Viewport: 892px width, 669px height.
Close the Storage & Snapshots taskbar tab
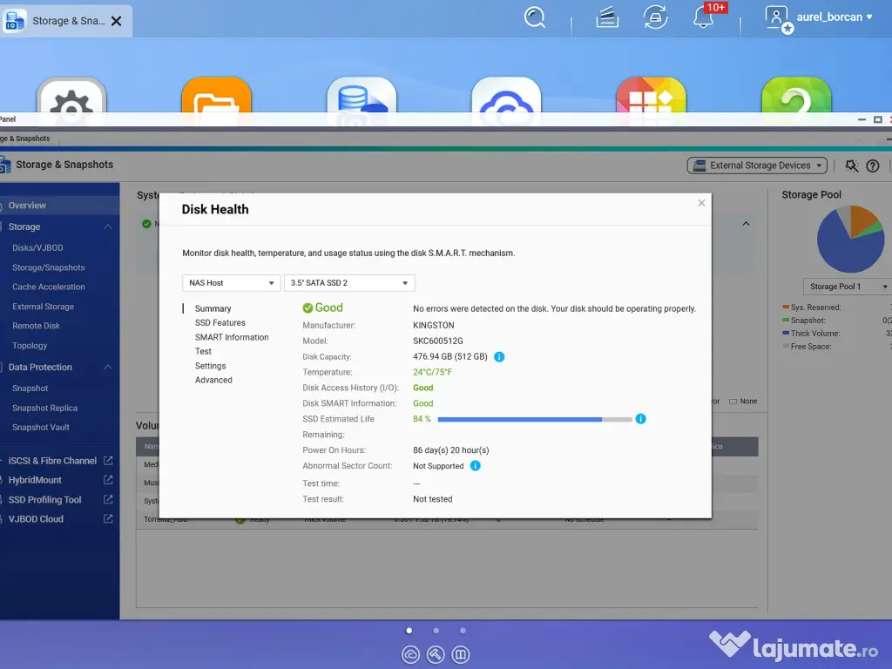coord(116,20)
